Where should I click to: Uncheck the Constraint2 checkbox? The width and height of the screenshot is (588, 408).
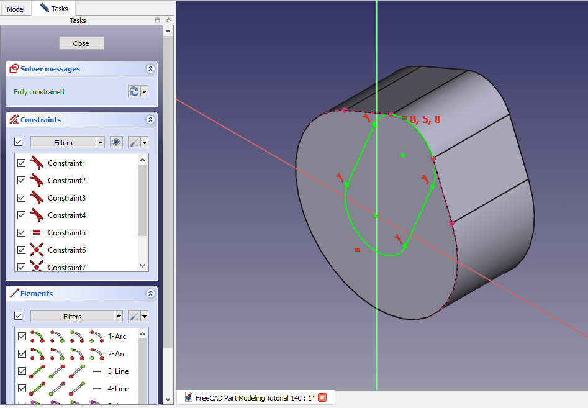[22, 180]
